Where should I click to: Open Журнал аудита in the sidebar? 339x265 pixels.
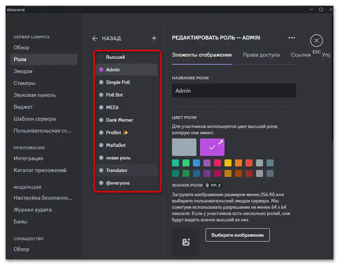[33, 210]
